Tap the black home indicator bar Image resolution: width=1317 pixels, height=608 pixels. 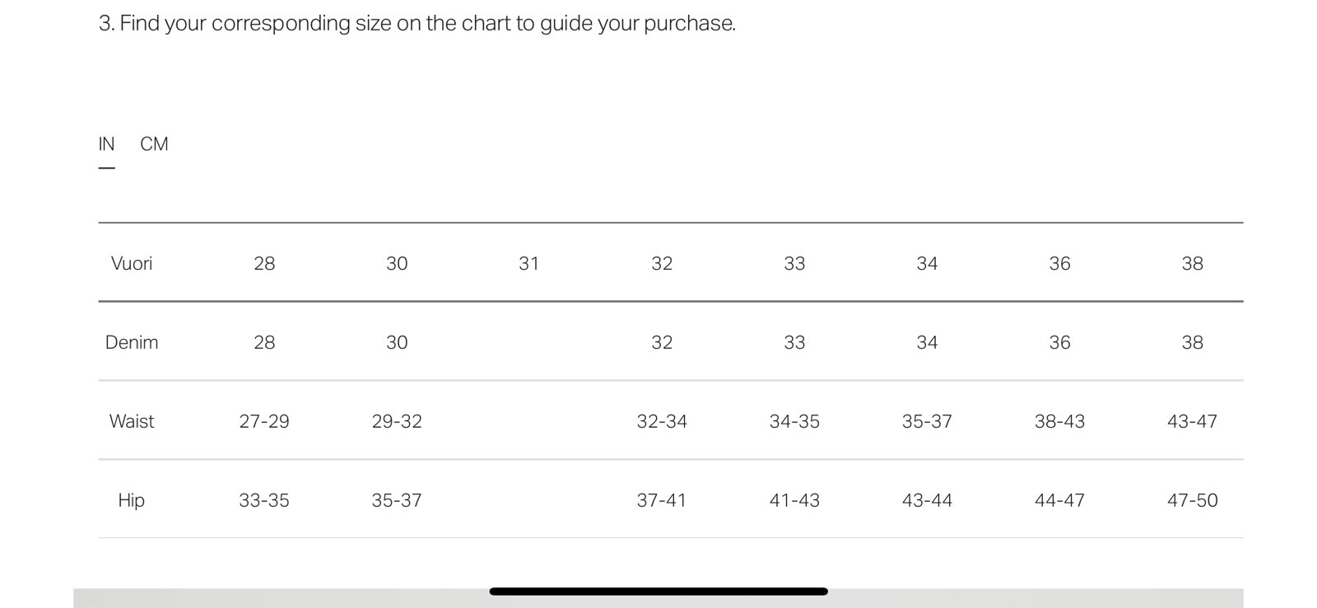[x=658, y=592]
